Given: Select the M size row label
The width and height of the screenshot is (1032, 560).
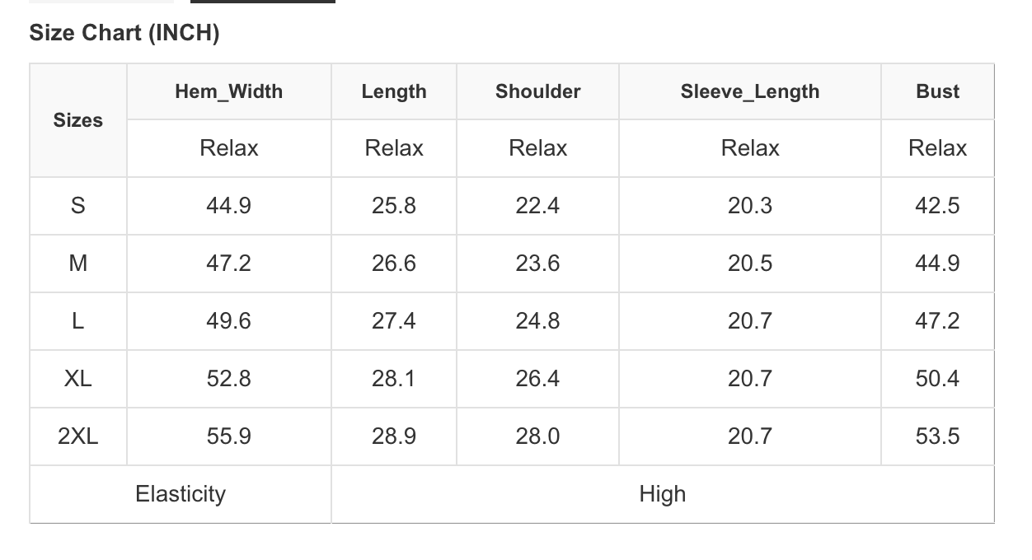Looking at the screenshot, I should (78, 264).
